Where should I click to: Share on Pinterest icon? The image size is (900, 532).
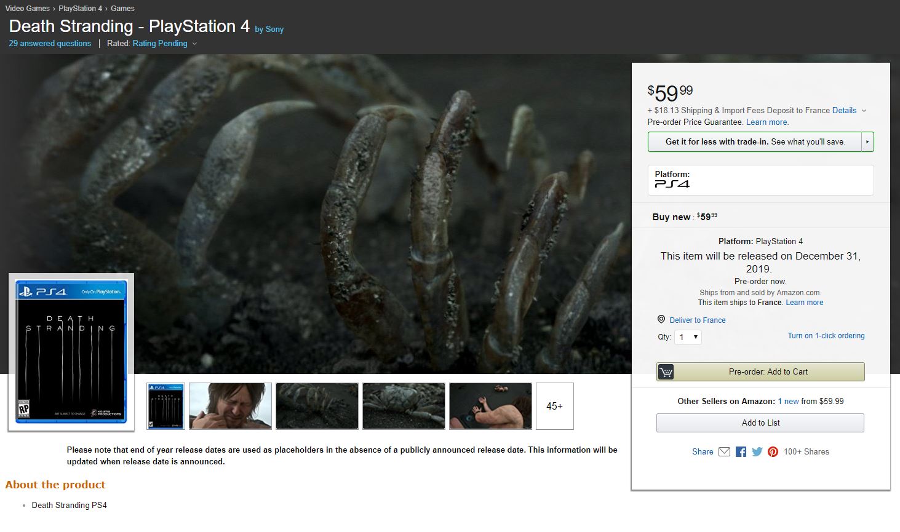coord(773,452)
